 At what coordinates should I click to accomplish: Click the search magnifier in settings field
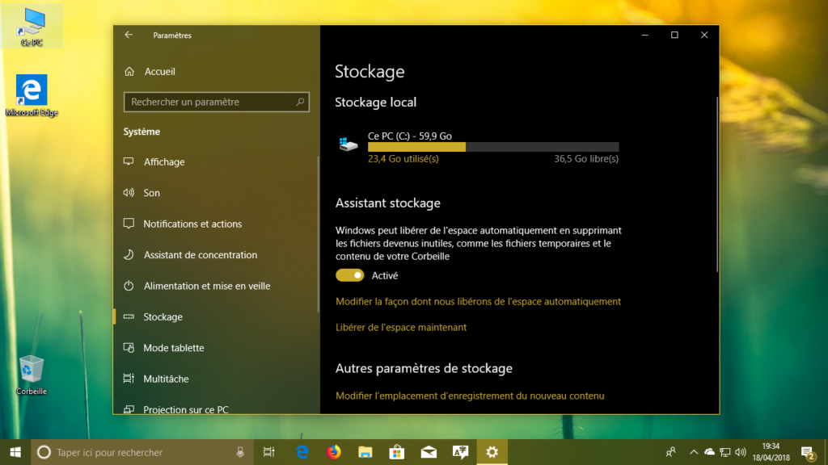pyautogui.click(x=300, y=102)
